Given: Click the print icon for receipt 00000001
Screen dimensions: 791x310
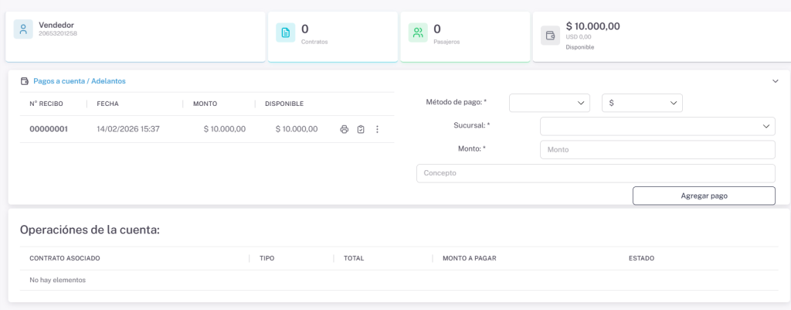Looking at the screenshot, I should pyautogui.click(x=345, y=129).
